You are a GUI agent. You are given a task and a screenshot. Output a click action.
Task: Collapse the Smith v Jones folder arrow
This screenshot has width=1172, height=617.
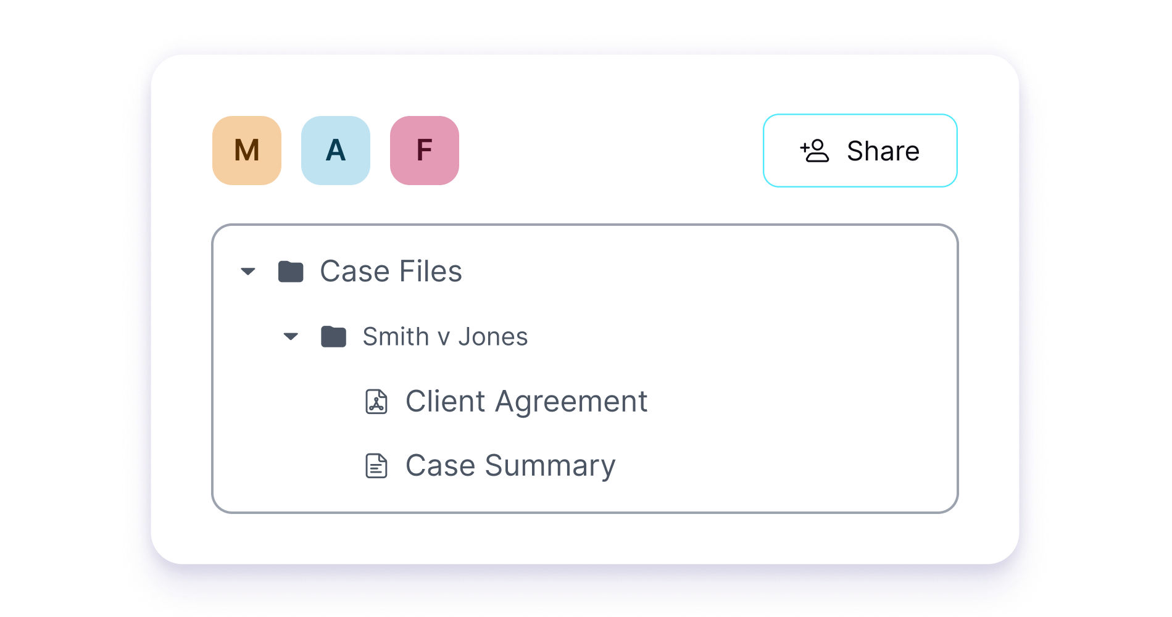[x=291, y=337]
